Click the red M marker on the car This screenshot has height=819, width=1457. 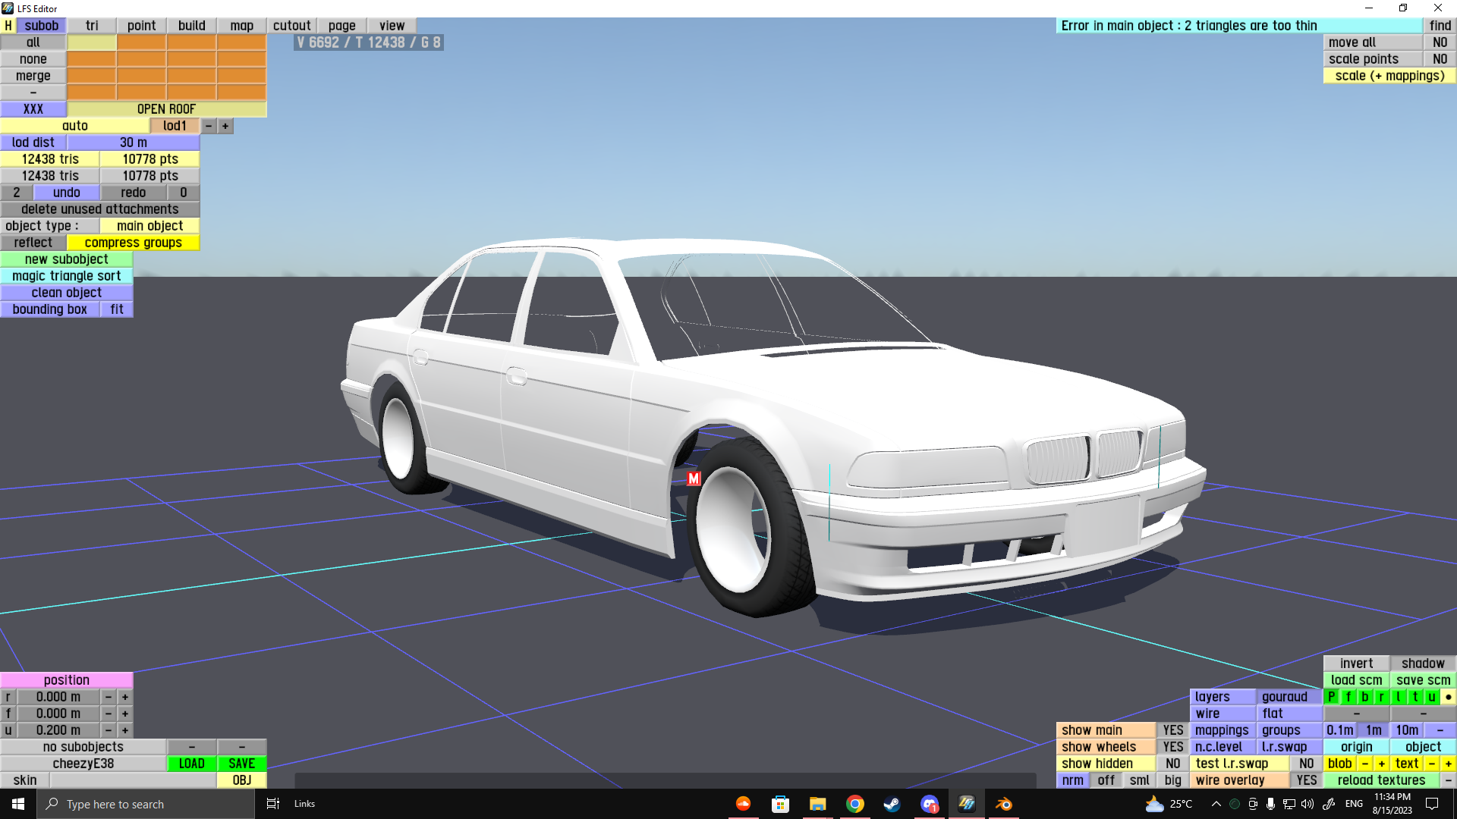[x=694, y=479]
